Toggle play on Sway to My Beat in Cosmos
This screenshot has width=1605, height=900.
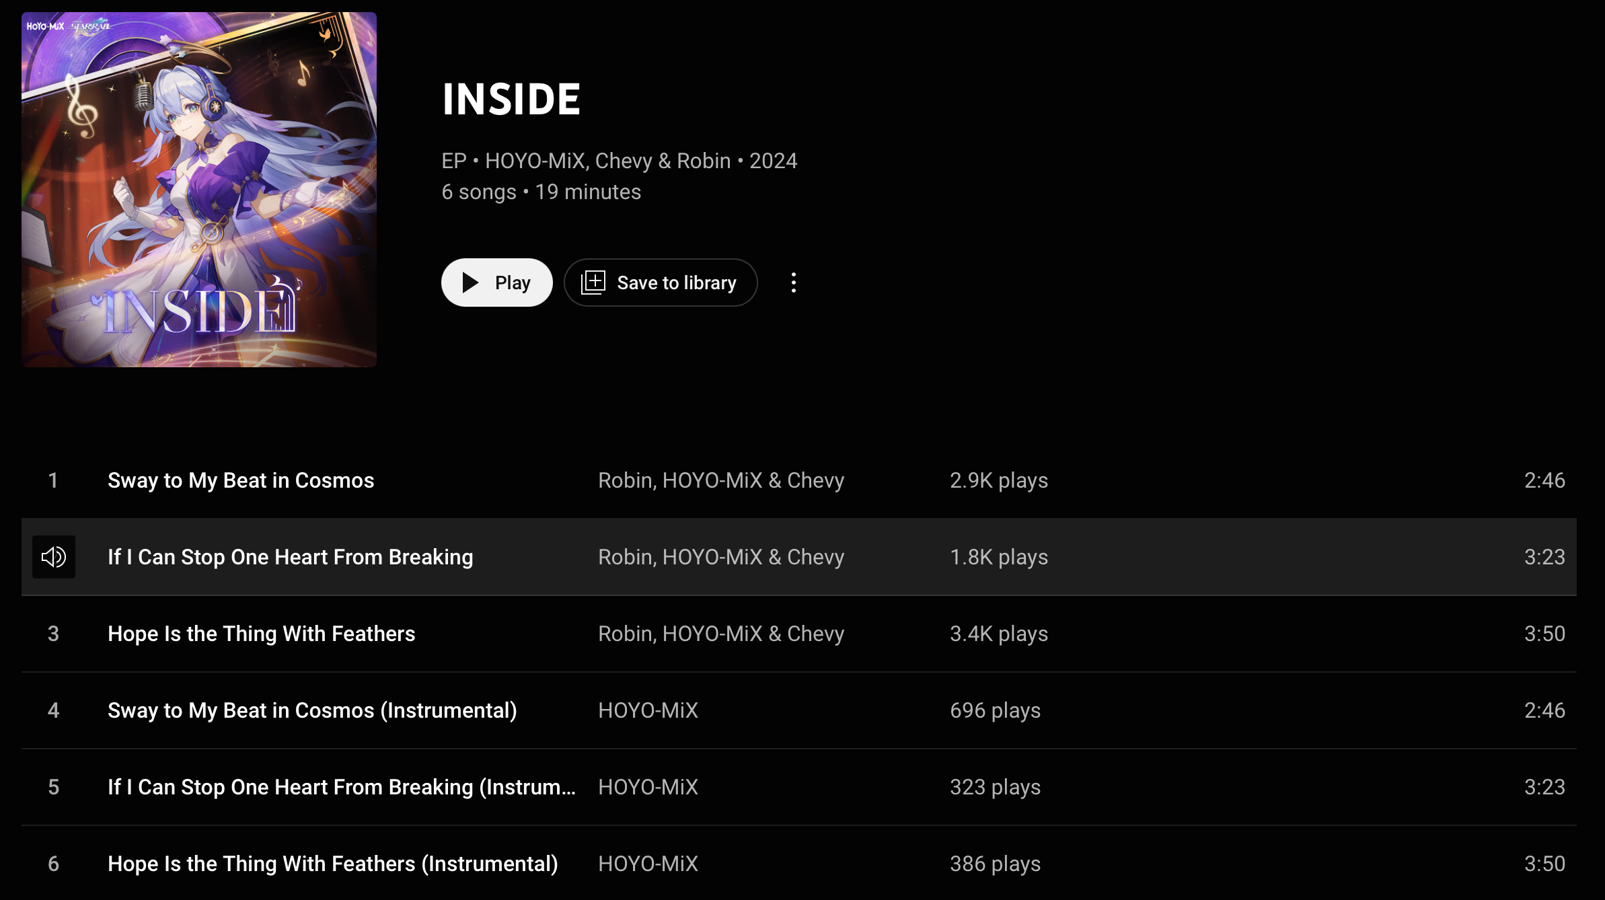point(241,480)
